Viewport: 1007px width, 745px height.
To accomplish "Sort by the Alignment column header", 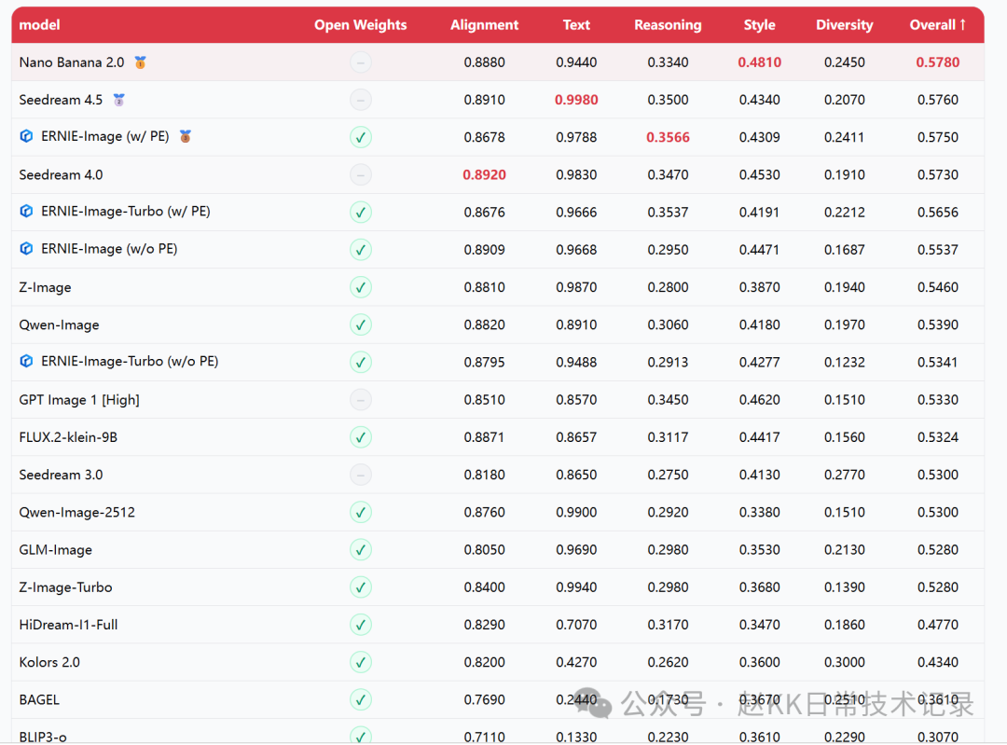I will click(484, 25).
